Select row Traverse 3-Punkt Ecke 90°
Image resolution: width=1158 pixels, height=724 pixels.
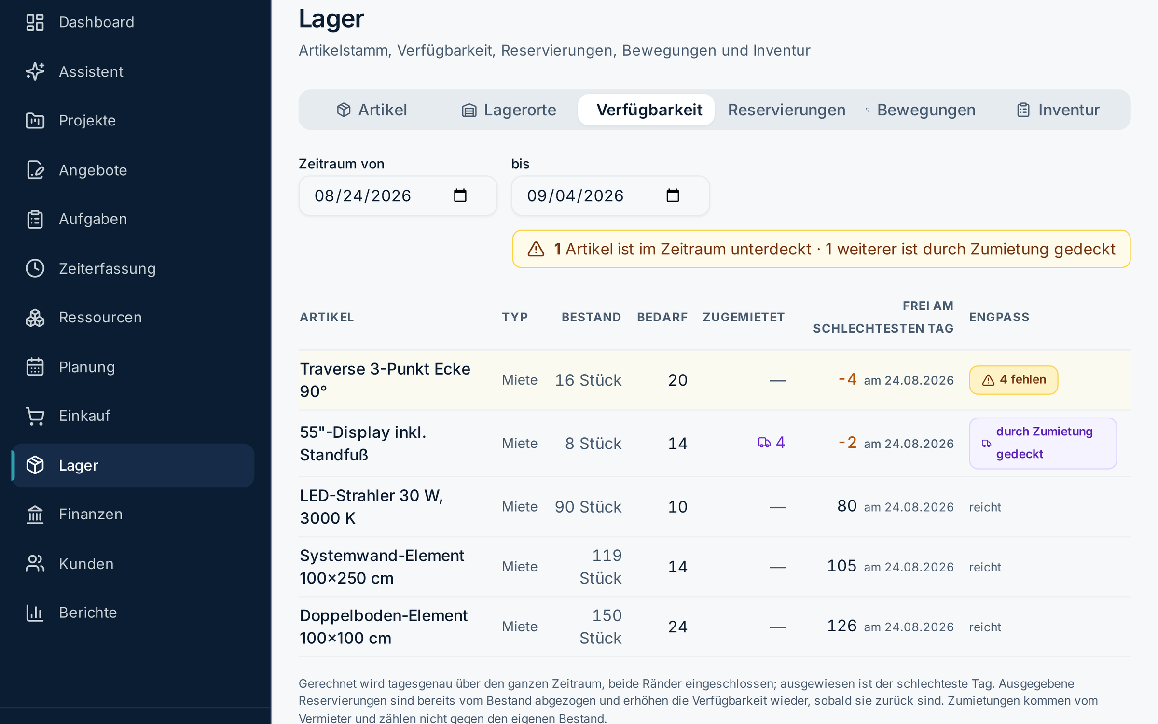715,380
